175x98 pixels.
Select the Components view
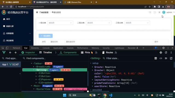(68, 53)
